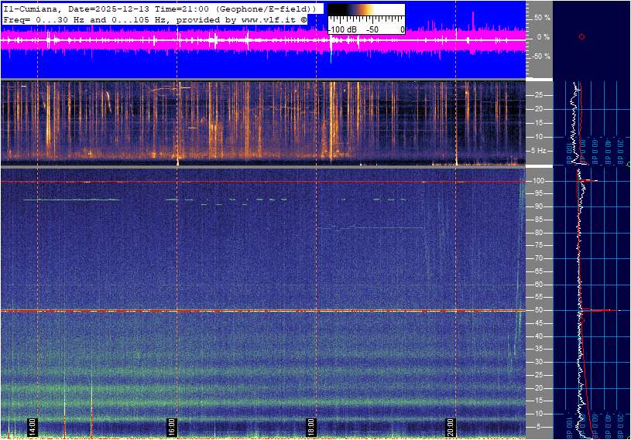Click the 16:00 time marker label

172,427
